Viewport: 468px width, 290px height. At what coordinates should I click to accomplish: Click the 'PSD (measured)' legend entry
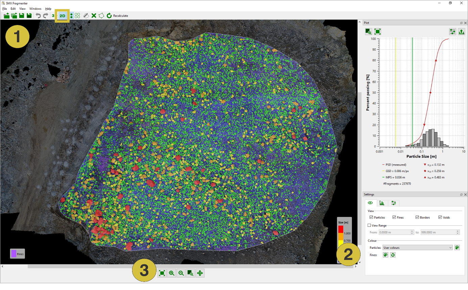(394, 165)
